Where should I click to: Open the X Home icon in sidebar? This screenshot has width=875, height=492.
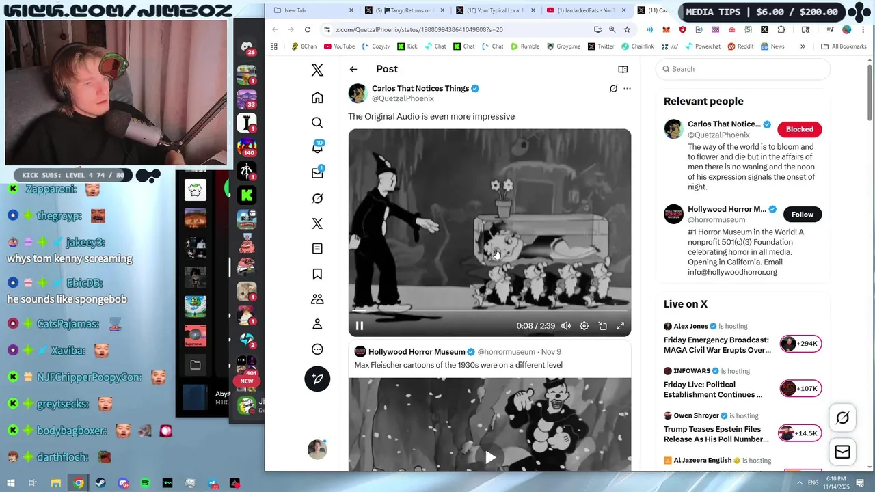coord(317,98)
